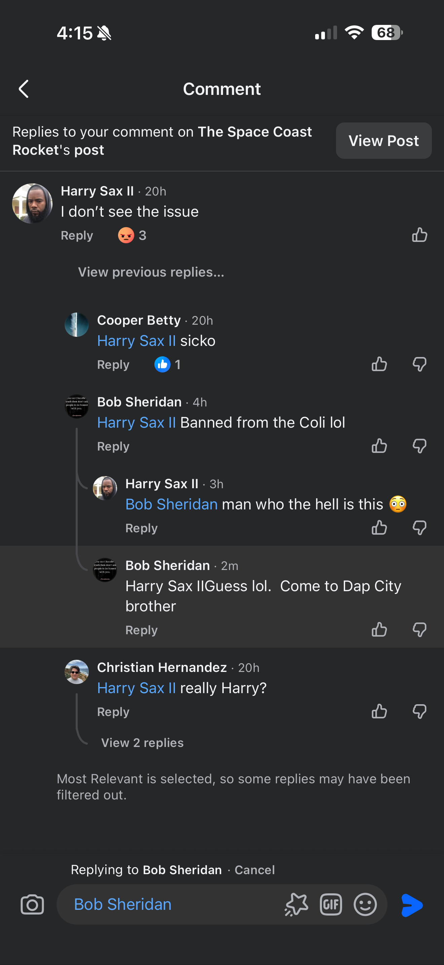Open the sticker/avatar picker icon
The image size is (444, 965).
[296, 905]
